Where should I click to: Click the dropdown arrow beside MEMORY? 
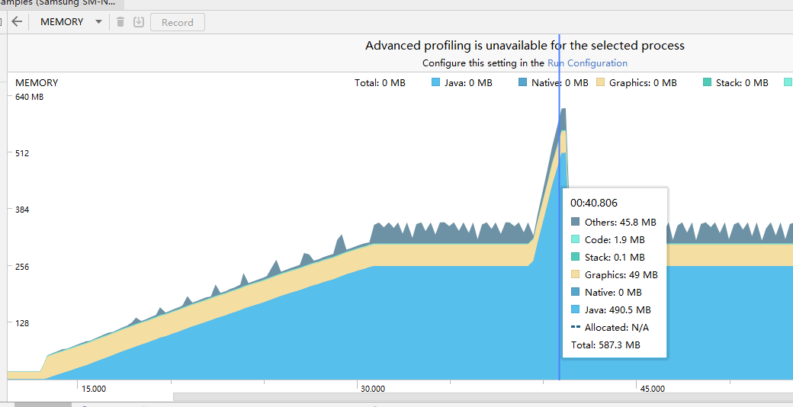click(x=98, y=22)
